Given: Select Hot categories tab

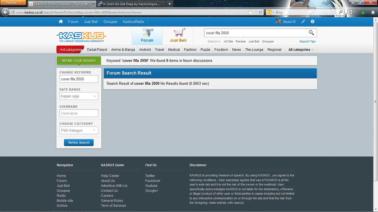Looking at the screenshot, I should (70, 49).
